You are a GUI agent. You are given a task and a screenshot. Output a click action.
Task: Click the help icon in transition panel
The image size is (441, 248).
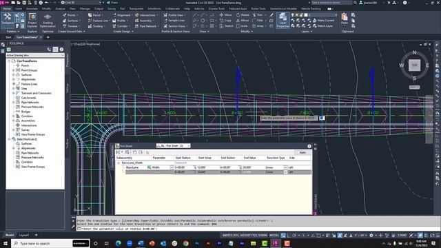point(309,146)
